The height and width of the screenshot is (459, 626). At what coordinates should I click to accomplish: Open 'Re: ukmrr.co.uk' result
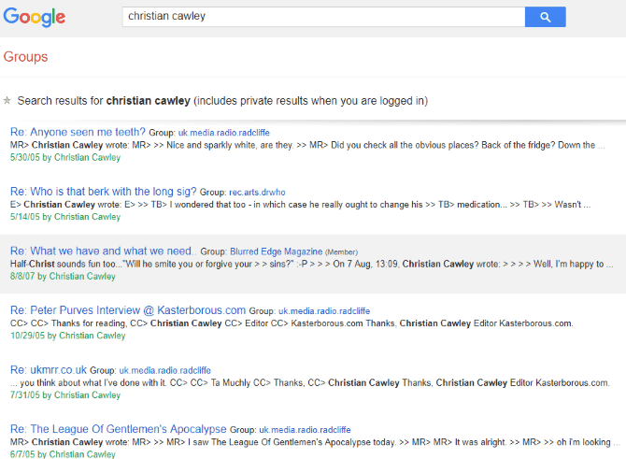(x=49, y=369)
